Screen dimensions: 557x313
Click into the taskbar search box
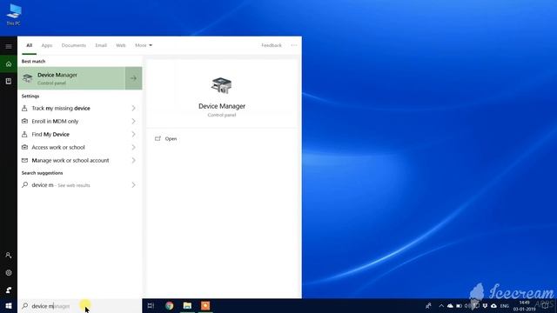coord(79,306)
